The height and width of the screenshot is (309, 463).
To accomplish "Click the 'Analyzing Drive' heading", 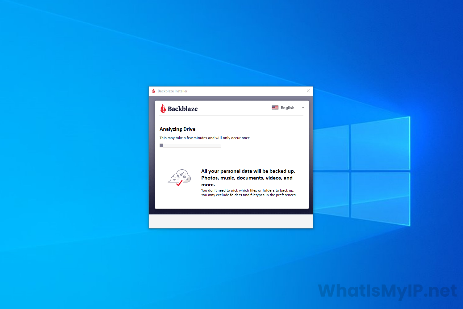I will pos(177,129).
